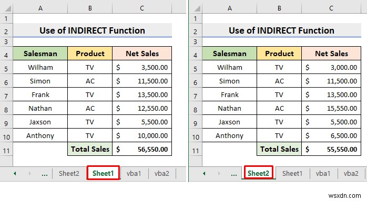Select Total Sales label in right sheet
This screenshot has height=201, width=367.
point(279,149)
